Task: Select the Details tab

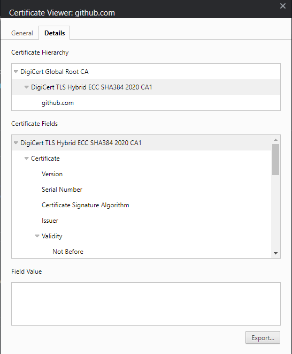Action: 55,33
